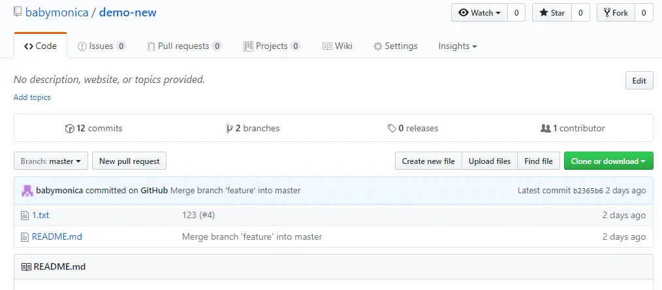The height and width of the screenshot is (290, 662).
Task: Open the Settings tab
Action: coord(395,46)
